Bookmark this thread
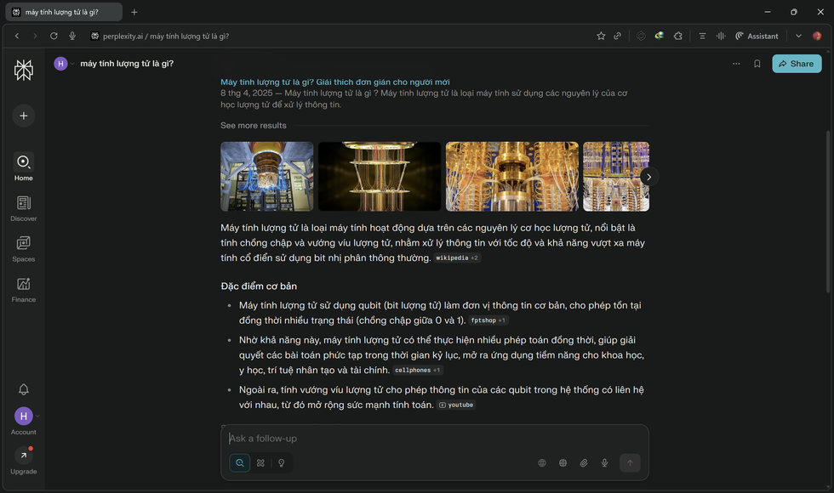Image resolution: width=834 pixels, height=493 pixels. (757, 64)
